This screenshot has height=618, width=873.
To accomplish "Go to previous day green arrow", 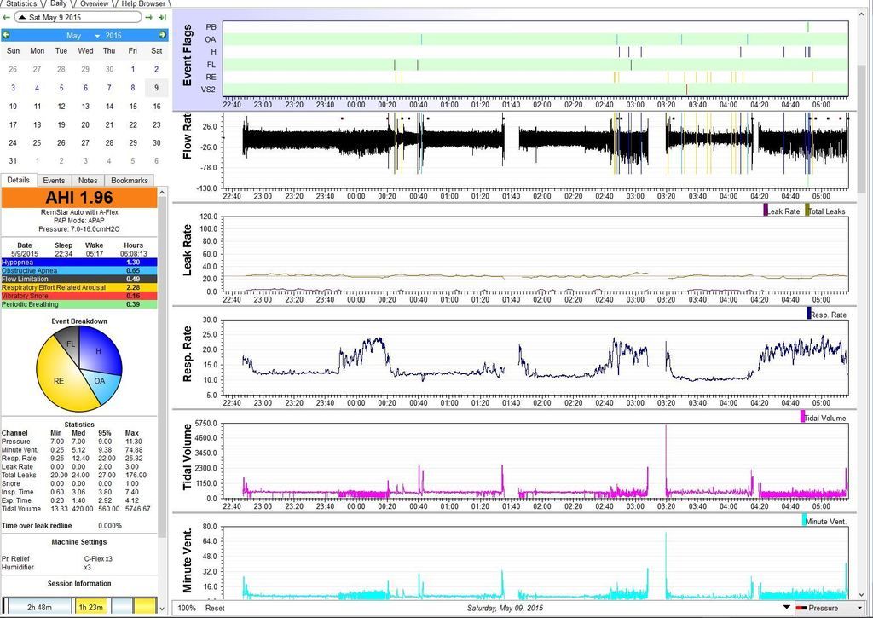I will tap(6, 17).
